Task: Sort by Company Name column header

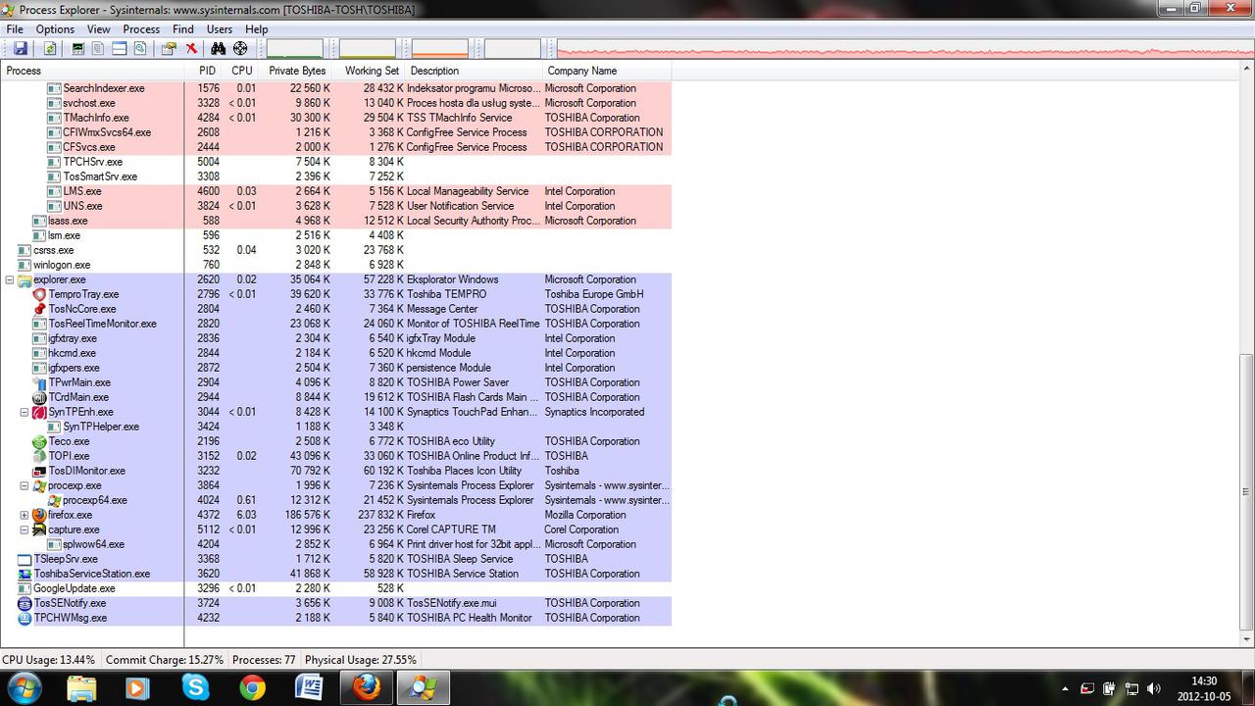Action: (x=608, y=71)
